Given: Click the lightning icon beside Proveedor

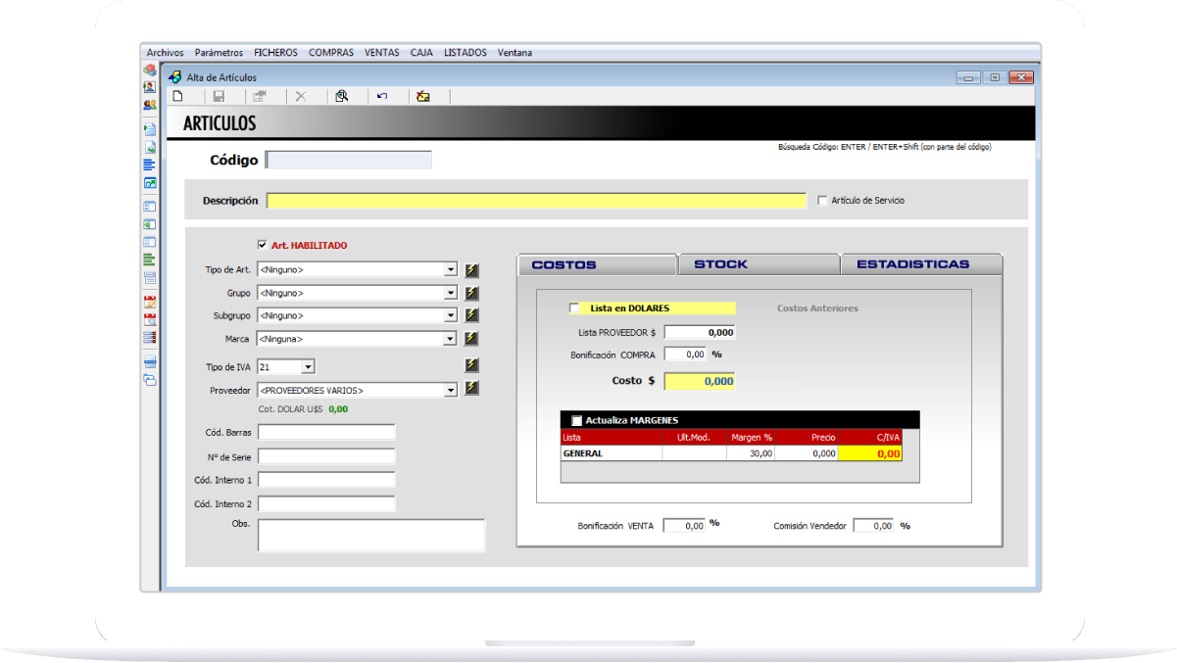Looking at the screenshot, I should coord(471,389).
